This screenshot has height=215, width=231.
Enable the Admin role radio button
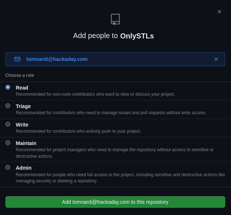(8, 168)
